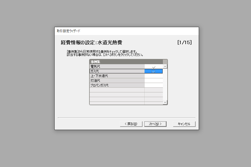Cancel the wizard with キャンセル
Viewport: 251px width, 167px height.
tap(184, 124)
